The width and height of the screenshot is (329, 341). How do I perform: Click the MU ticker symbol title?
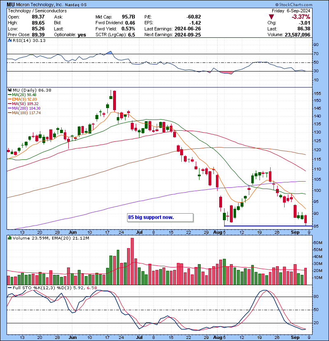11,5
